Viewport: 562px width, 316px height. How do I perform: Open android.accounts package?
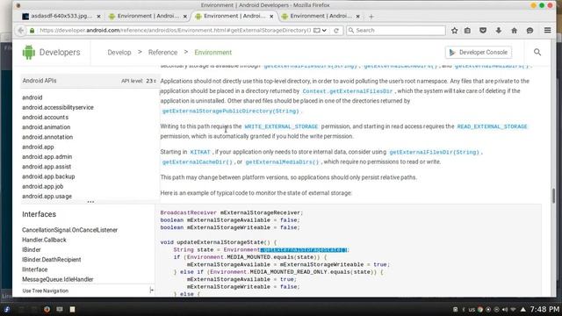tap(45, 117)
